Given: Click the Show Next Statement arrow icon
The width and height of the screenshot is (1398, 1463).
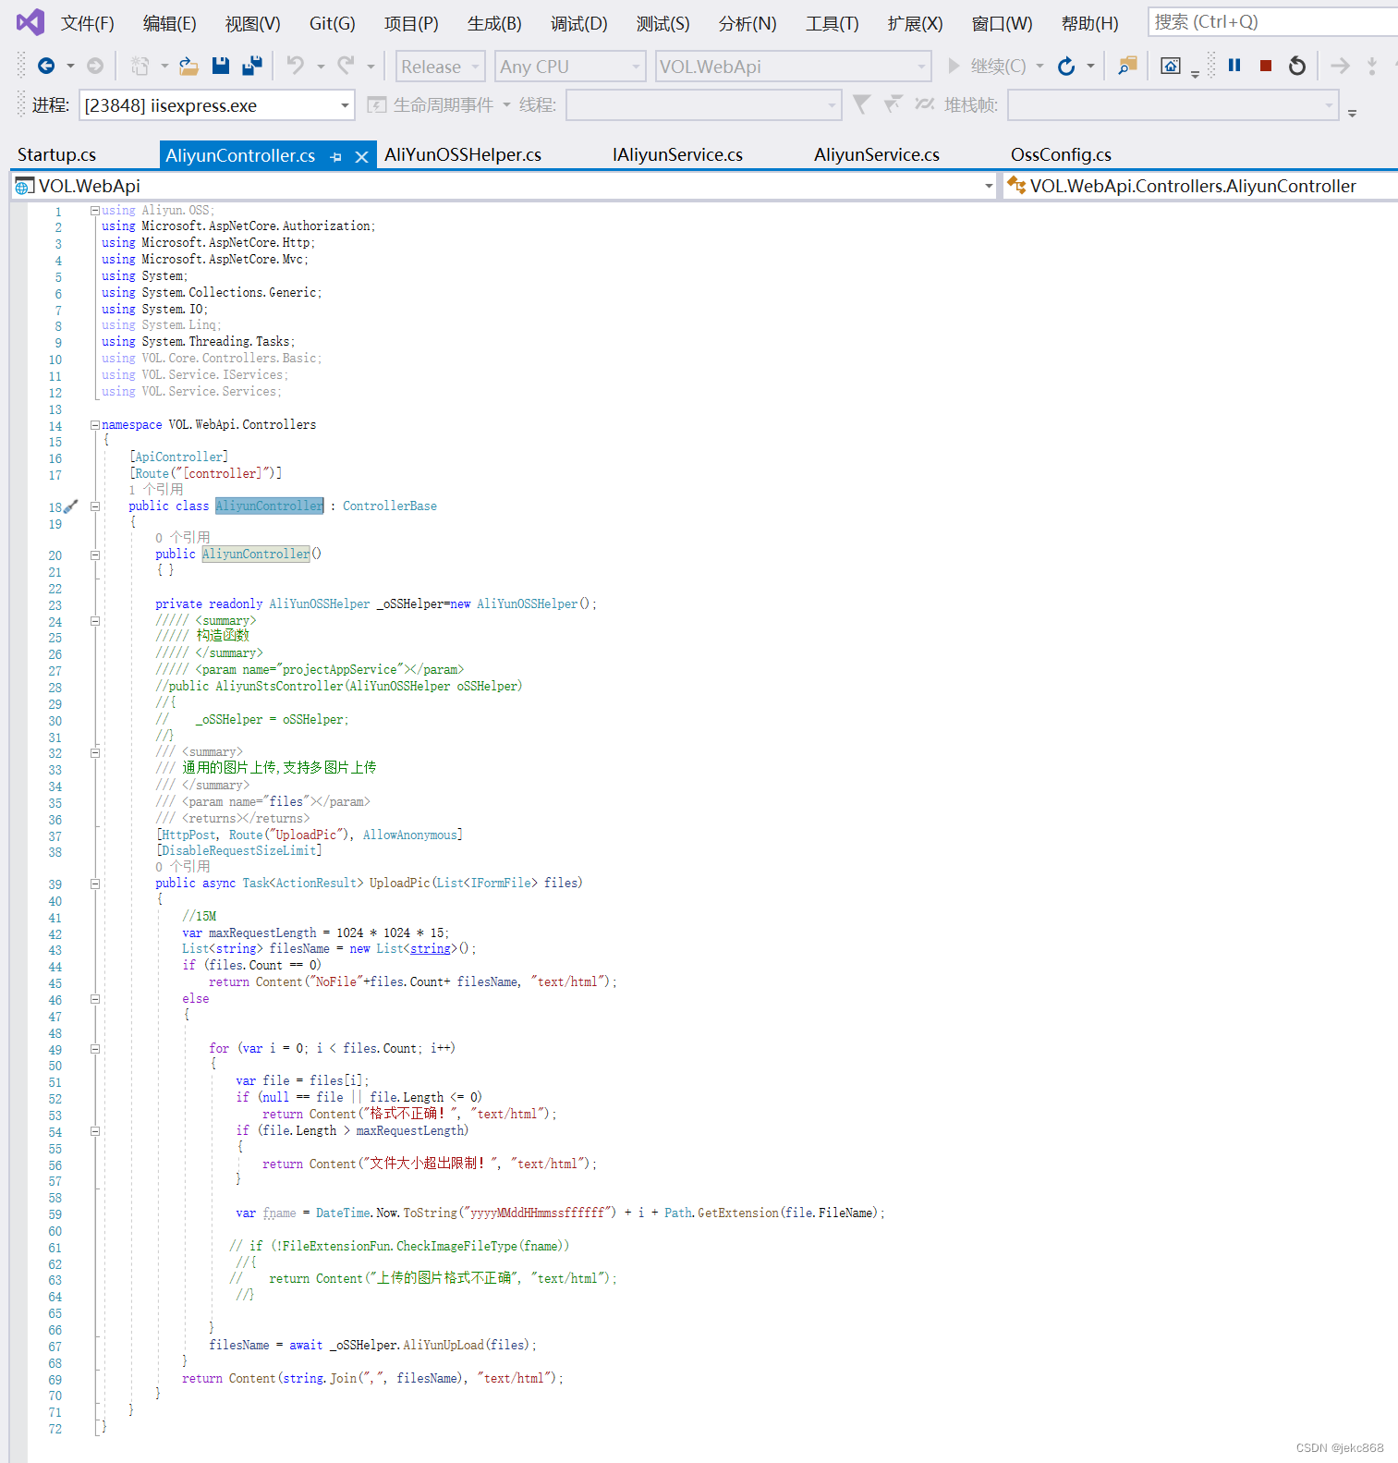Looking at the screenshot, I should pyautogui.click(x=1340, y=66).
